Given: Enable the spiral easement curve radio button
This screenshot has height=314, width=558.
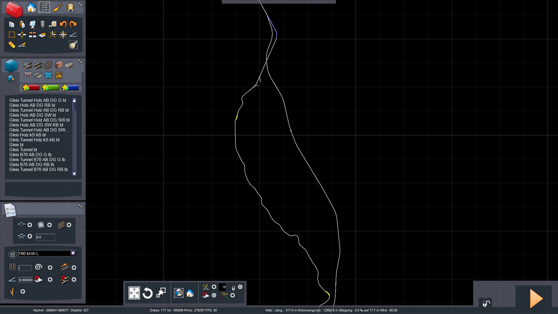Looking at the screenshot, I should [50, 267].
